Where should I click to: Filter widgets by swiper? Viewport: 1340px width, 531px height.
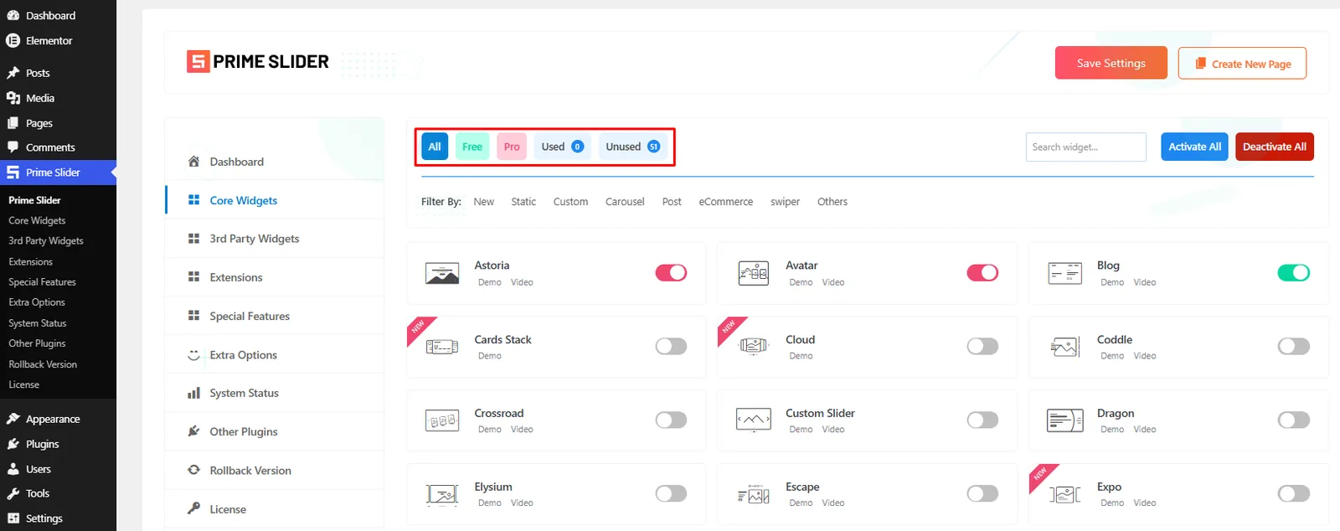click(x=785, y=202)
